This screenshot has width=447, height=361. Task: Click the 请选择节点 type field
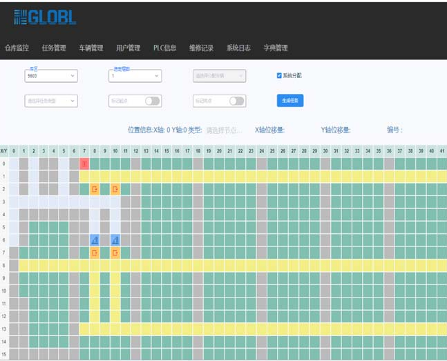(225, 130)
